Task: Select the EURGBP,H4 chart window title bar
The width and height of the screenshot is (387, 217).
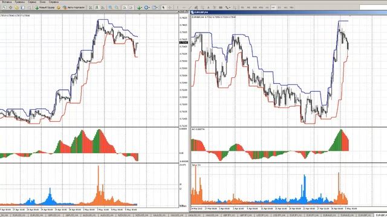Action: coord(289,12)
